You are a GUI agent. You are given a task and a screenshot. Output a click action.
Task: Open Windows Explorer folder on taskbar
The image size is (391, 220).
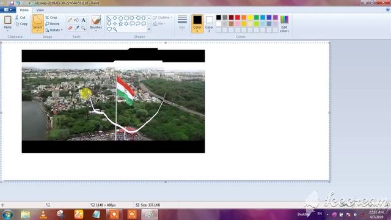(x=26, y=215)
